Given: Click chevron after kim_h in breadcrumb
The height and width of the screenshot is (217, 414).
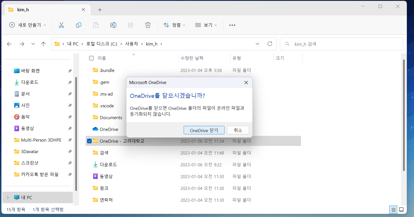Looking at the screenshot, I should pyautogui.click(x=161, y=44).
